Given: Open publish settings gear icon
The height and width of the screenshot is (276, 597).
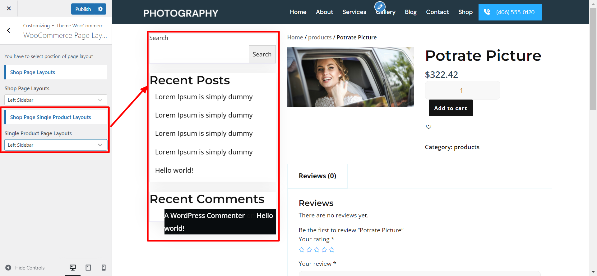Looking at the screenshot, I should click(100, 9).
